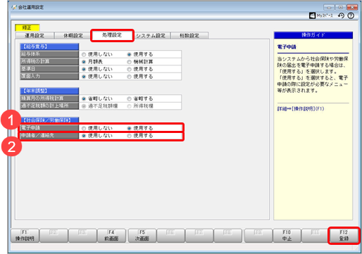Switch to the 休暇設定 tab
The height and width of the screenshot is (254, 362).
click(x=73, y=35)
